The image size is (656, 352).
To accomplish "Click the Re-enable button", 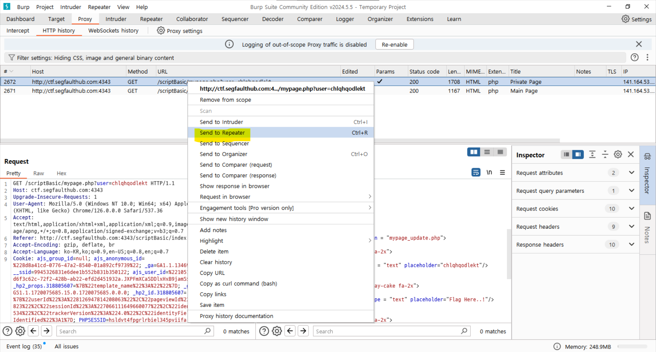I will point(394,44).
